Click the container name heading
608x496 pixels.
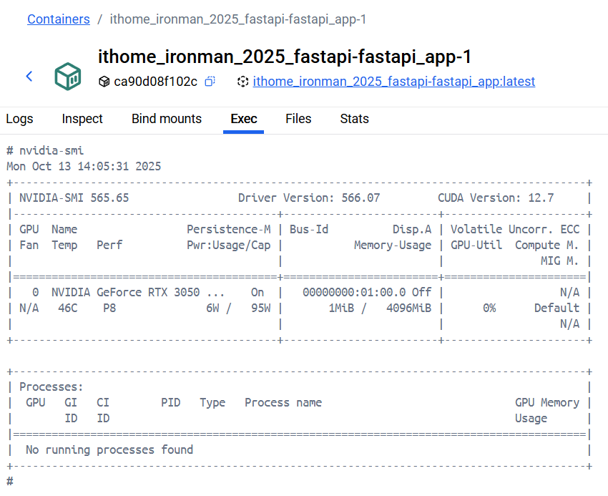(x=285, y=57)
